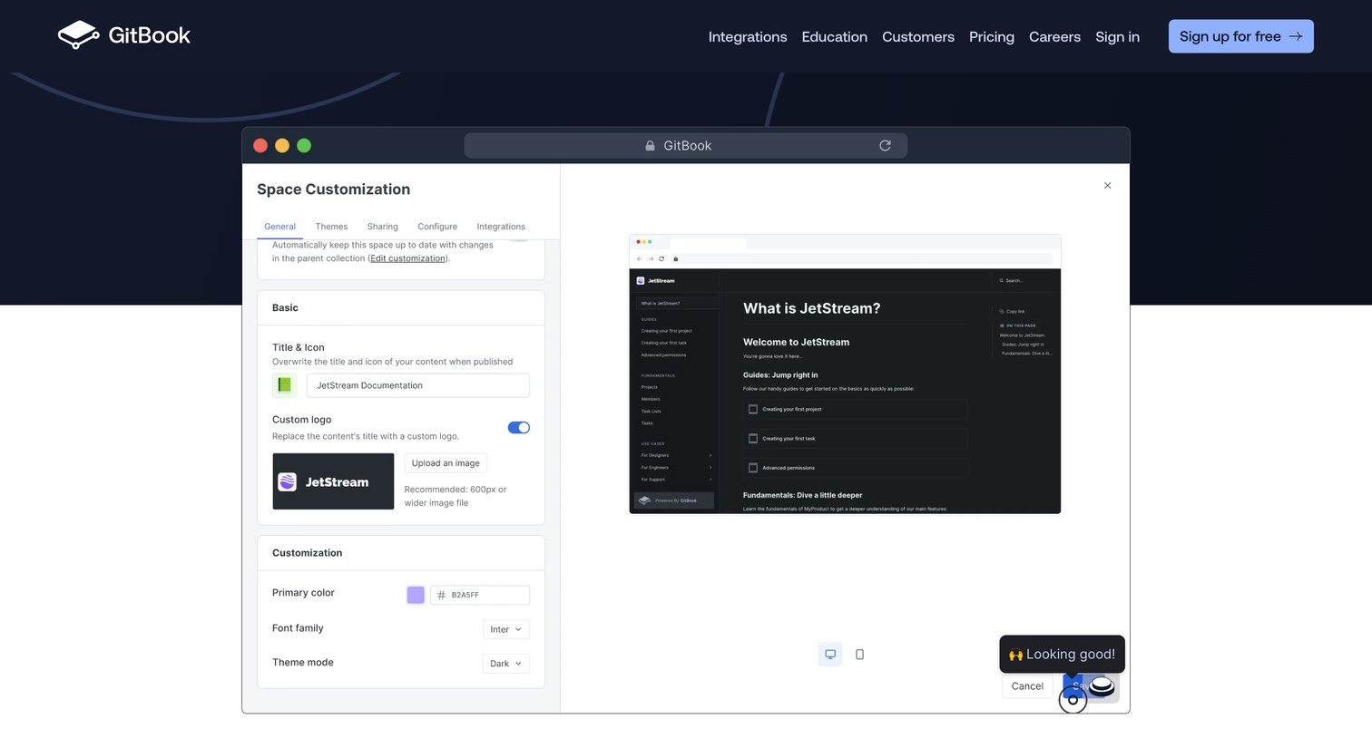Switch to the mobile preview icon
This screenshot has height=738, width=1372.
(x=859, y=654)
